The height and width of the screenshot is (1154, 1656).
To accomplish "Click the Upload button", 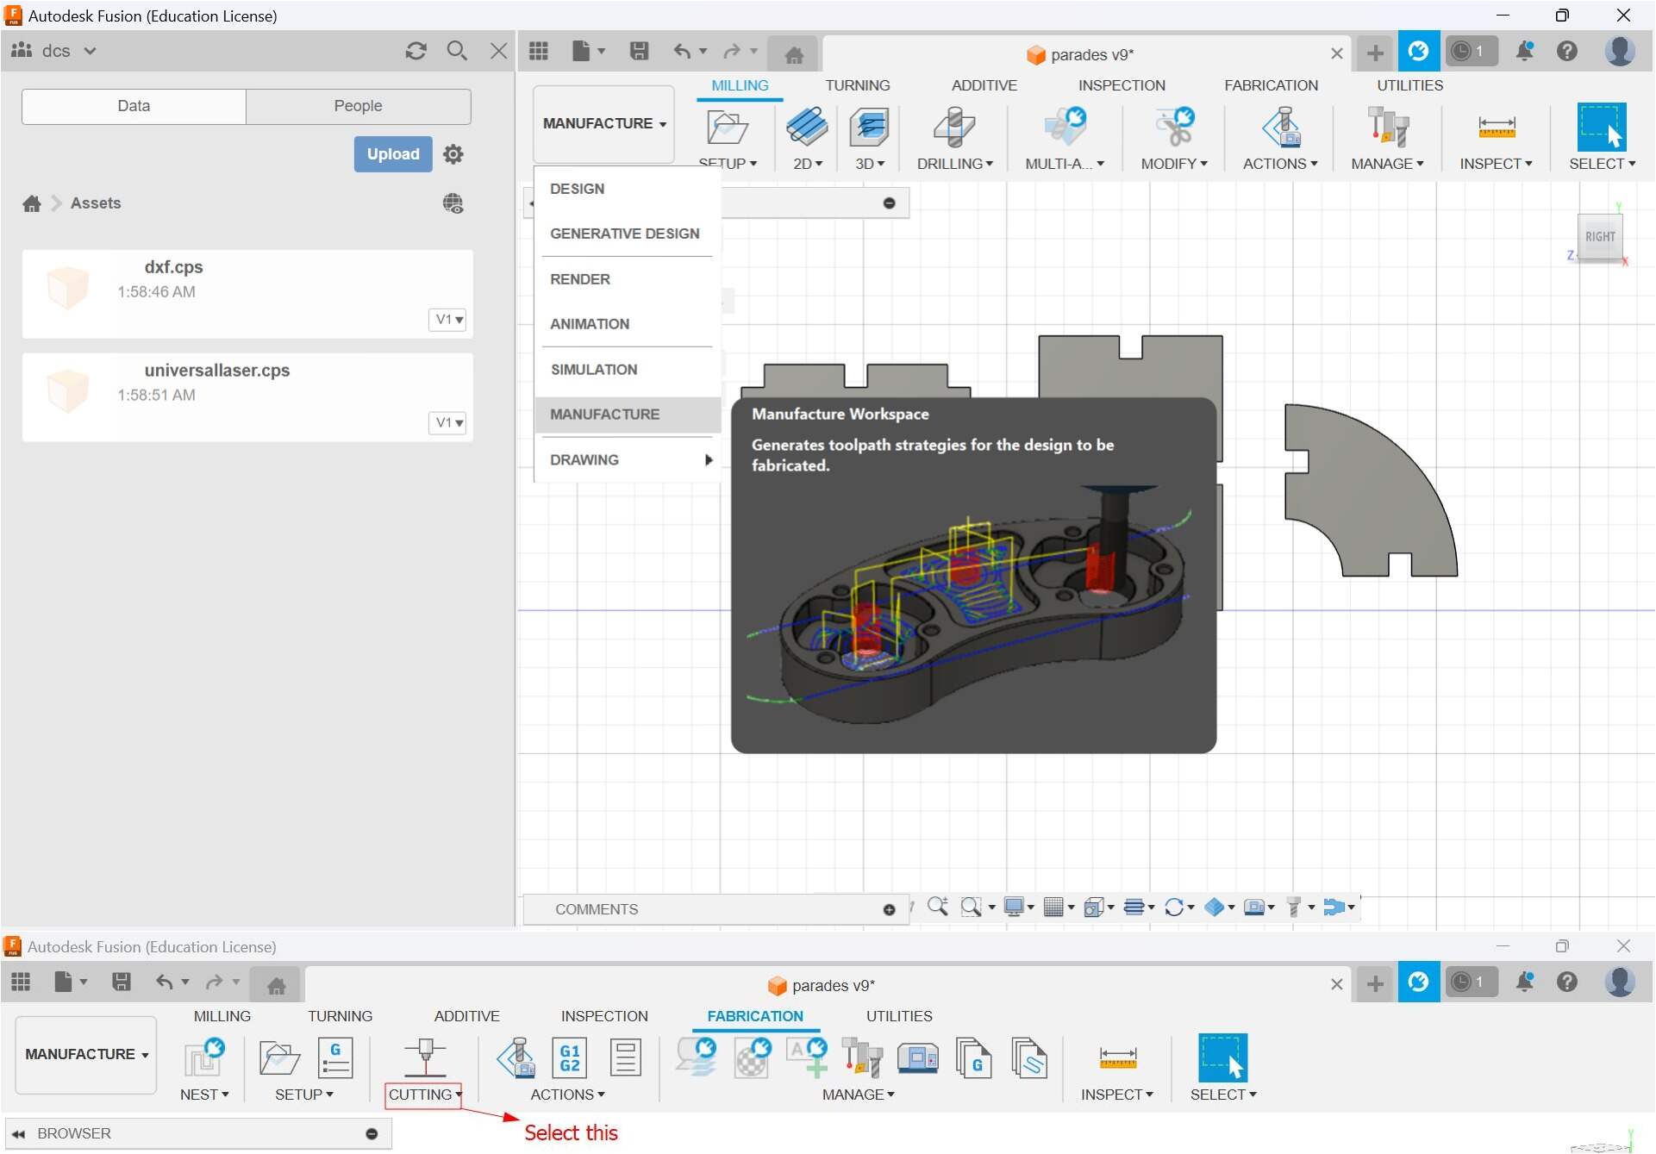I will [392, 154].
